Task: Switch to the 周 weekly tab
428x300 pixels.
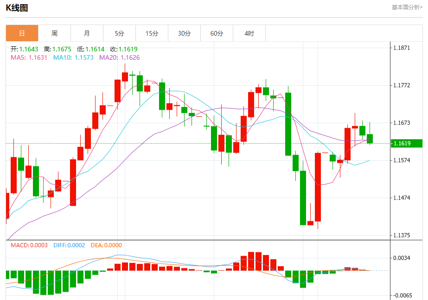Action: click(55, 33)
